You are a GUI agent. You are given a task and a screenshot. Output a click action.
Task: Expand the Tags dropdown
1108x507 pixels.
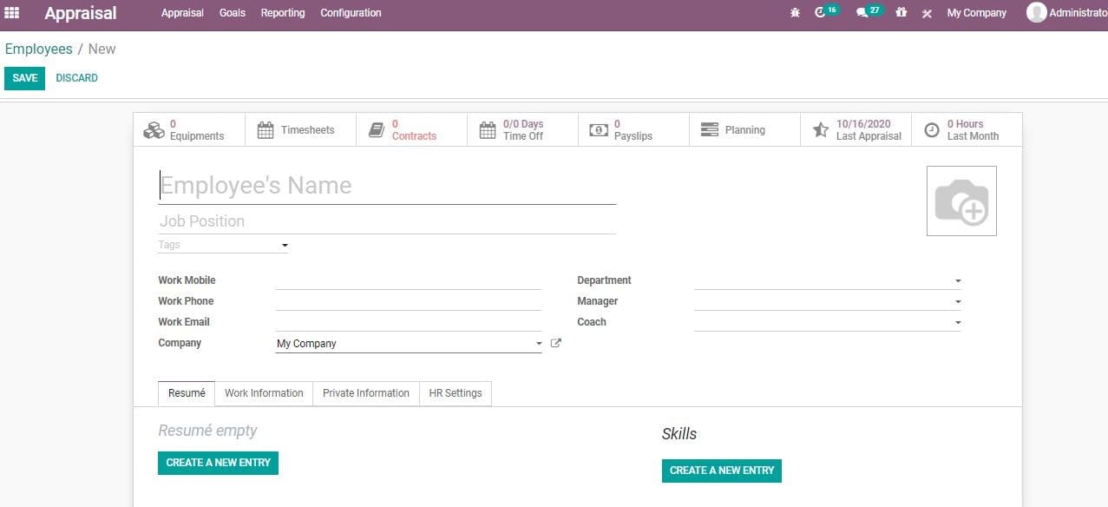[x=285, y=246]
